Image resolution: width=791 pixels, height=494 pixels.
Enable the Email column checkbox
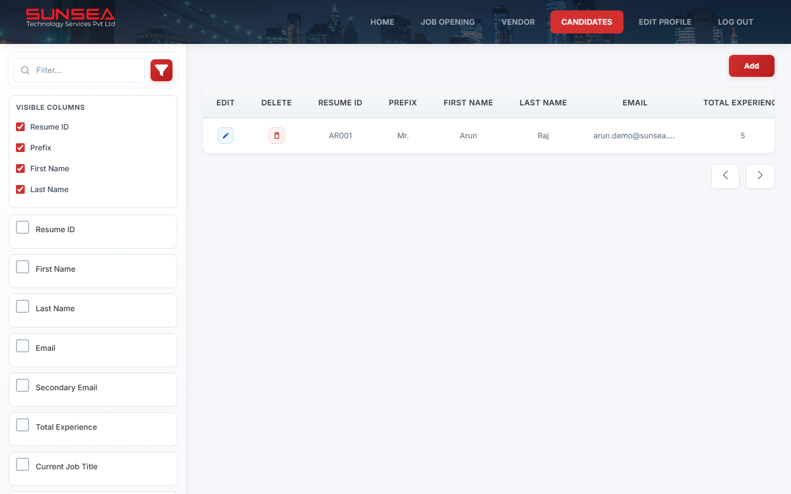(22, 346)
